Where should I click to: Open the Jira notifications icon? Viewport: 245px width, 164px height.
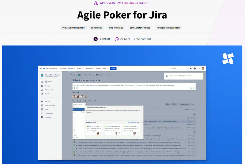pyautogui.click(x=191, y=68)
